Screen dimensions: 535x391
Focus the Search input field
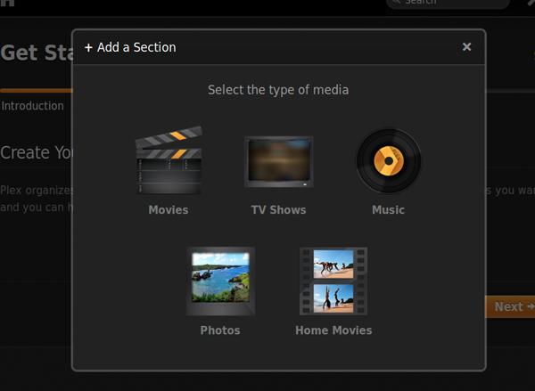pos(441,3)
